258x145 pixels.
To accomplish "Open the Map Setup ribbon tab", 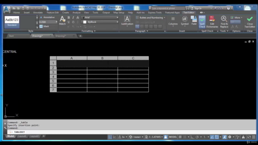I will tap(119, 12).
